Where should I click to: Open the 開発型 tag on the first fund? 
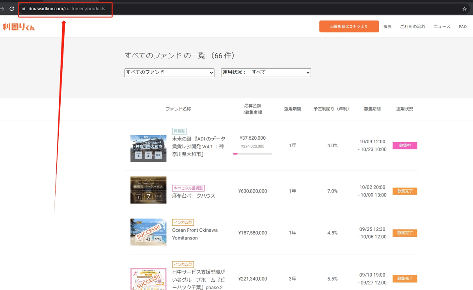(179, 131)
